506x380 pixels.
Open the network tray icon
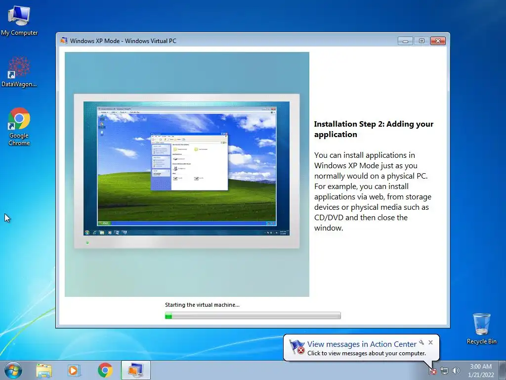pos(444,371)
